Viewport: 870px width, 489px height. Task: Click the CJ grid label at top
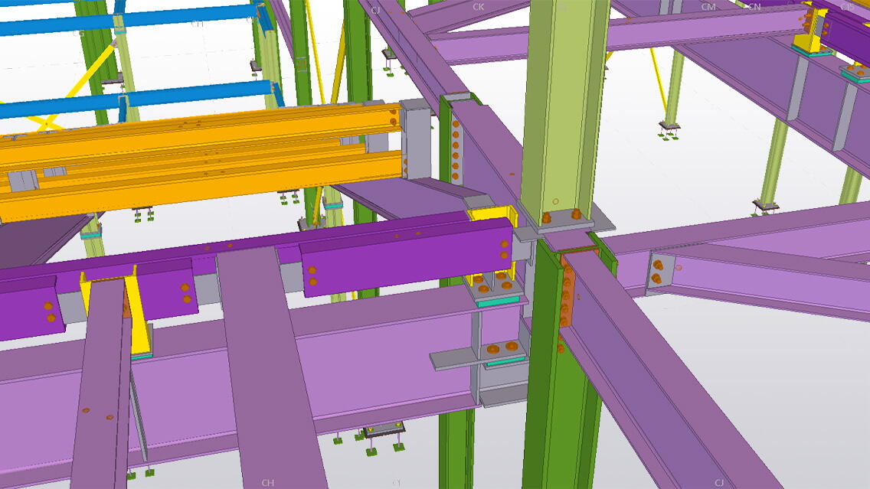pyautogui.click(x=375, y=10)
